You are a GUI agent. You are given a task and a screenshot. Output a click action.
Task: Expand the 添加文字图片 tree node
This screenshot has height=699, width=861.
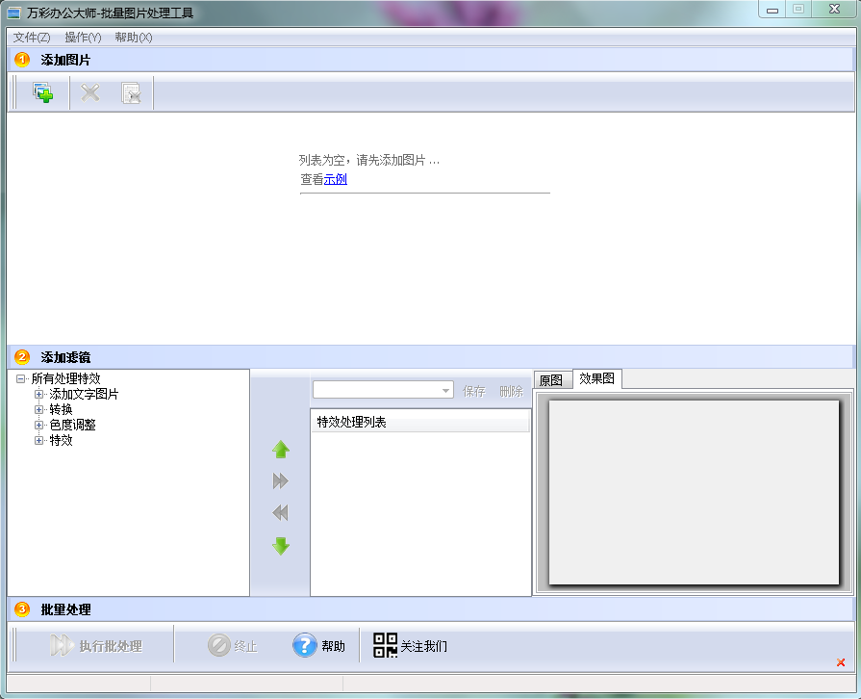tap(39, 395)
